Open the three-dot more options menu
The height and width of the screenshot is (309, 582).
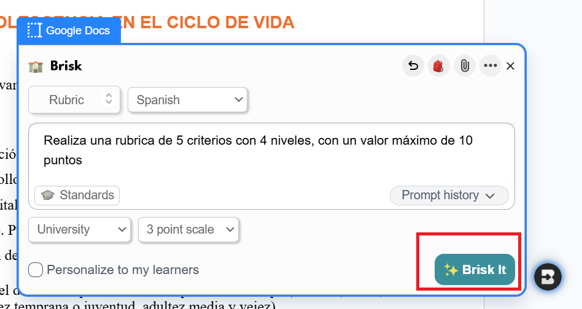pos(490,66)
